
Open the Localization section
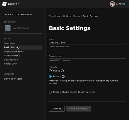tap(11, 60)
